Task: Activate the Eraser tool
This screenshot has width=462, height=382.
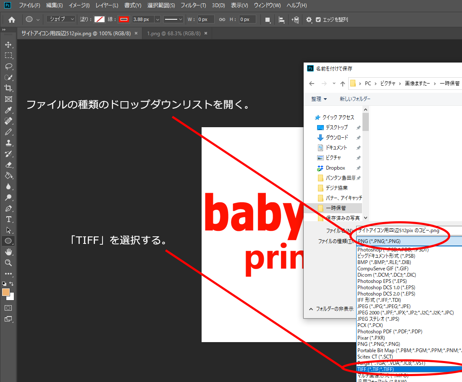Action: click(x=8, y=165)
